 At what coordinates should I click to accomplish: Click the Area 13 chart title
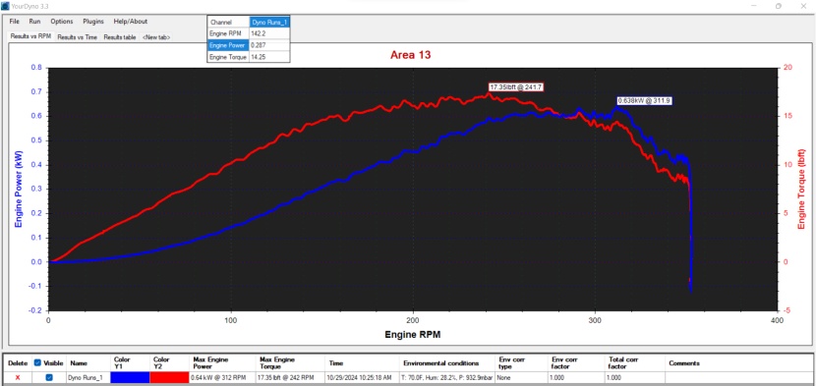[x=410, y=55]
